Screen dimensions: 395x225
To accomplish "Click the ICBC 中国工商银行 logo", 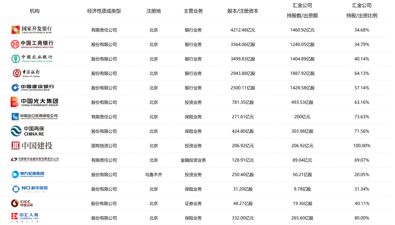I will click(x=32, y=44).
